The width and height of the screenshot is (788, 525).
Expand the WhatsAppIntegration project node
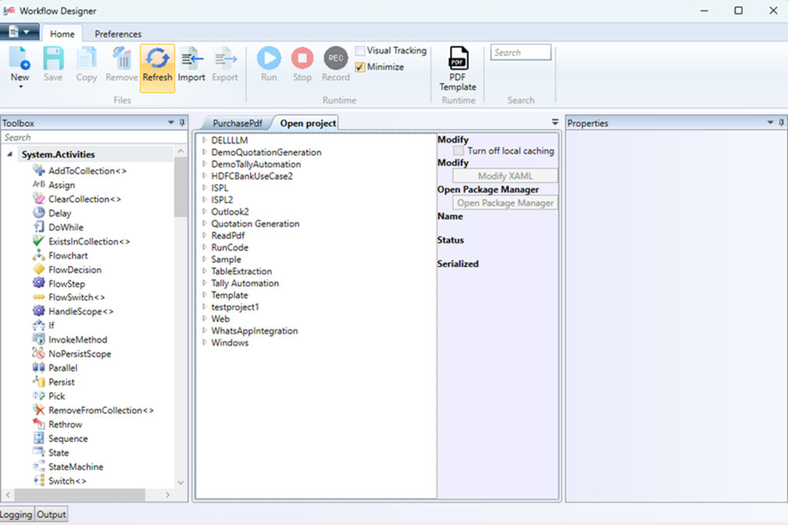[x=205, y=331]
